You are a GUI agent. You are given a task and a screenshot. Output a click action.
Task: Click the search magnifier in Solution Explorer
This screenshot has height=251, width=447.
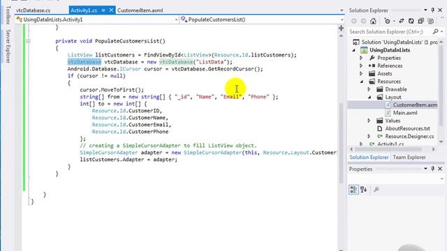pos(435,31)
